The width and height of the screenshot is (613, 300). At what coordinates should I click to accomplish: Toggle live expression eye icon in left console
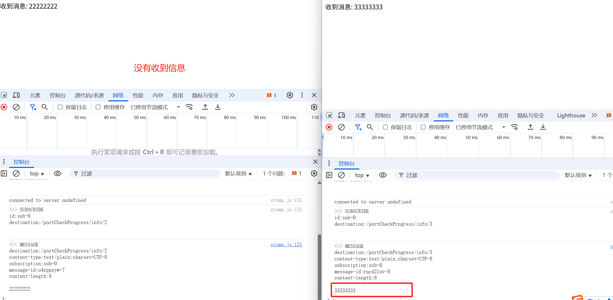click(58, 174)
